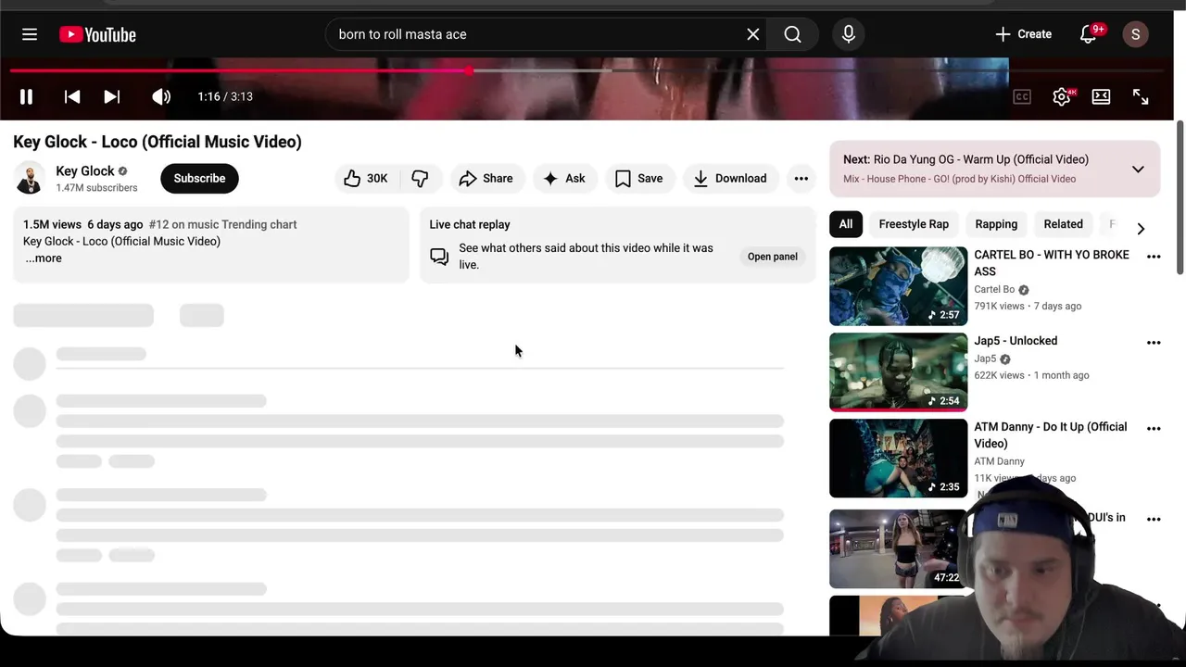The width and height of the screenshot is (1186, 667).
Task: Go to YouTube home via logo
Action: tap(97, 34)
